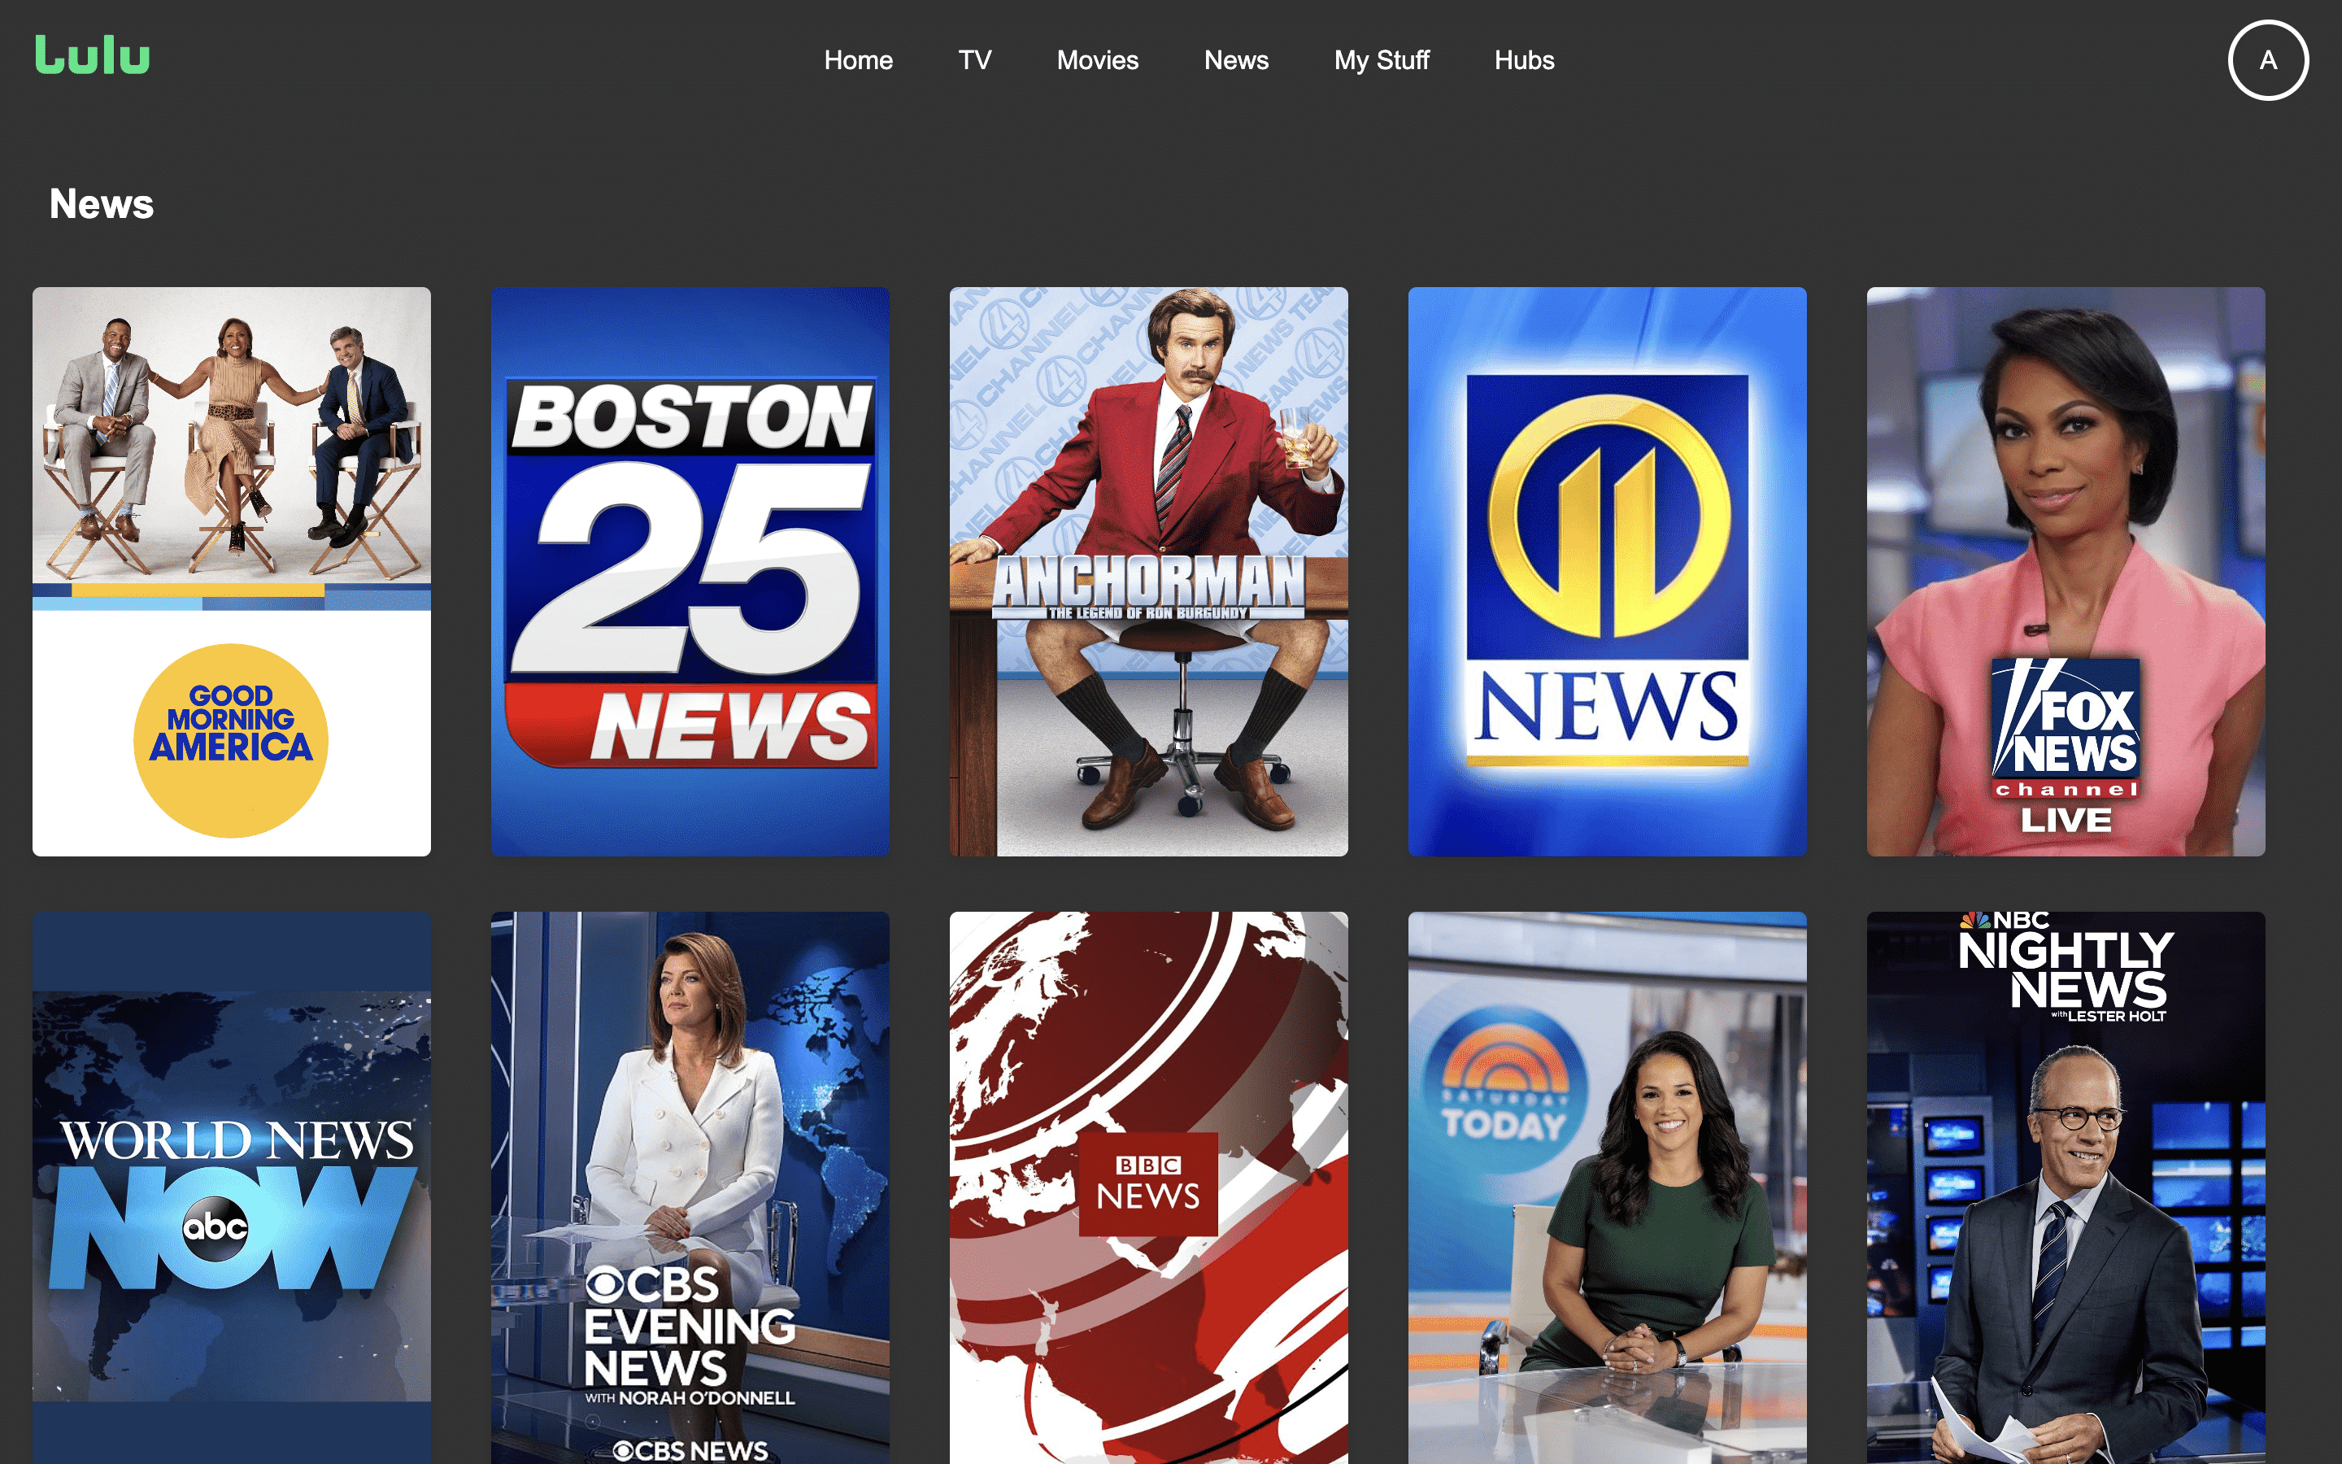Open Fox News Channel Live tile
The height and width of the screenshot is (1464, 2342).
tap(2066, 571)
